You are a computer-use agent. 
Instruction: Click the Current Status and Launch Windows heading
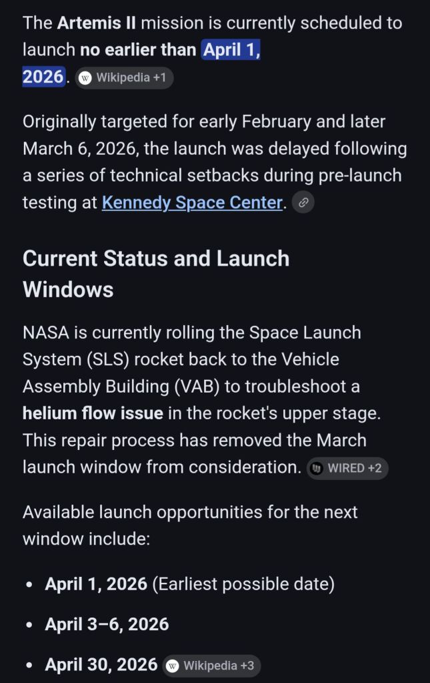point(155,274)
